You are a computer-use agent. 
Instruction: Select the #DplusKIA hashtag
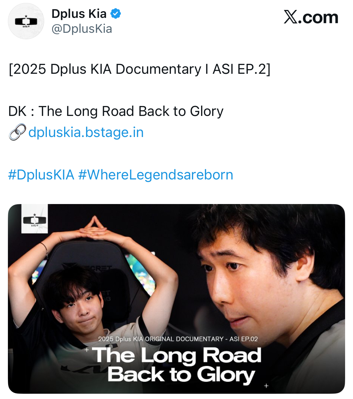coord(41,175)
